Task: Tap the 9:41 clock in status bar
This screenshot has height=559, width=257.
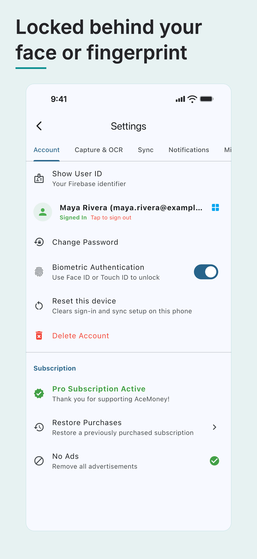Action: pos(59,99)
